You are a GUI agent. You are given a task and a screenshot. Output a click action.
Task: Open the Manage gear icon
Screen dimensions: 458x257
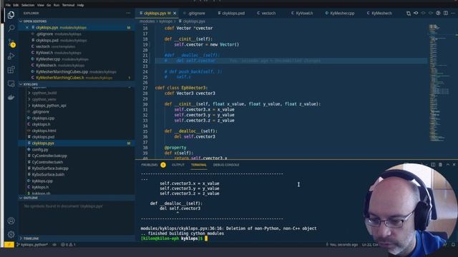coord(11,234)
